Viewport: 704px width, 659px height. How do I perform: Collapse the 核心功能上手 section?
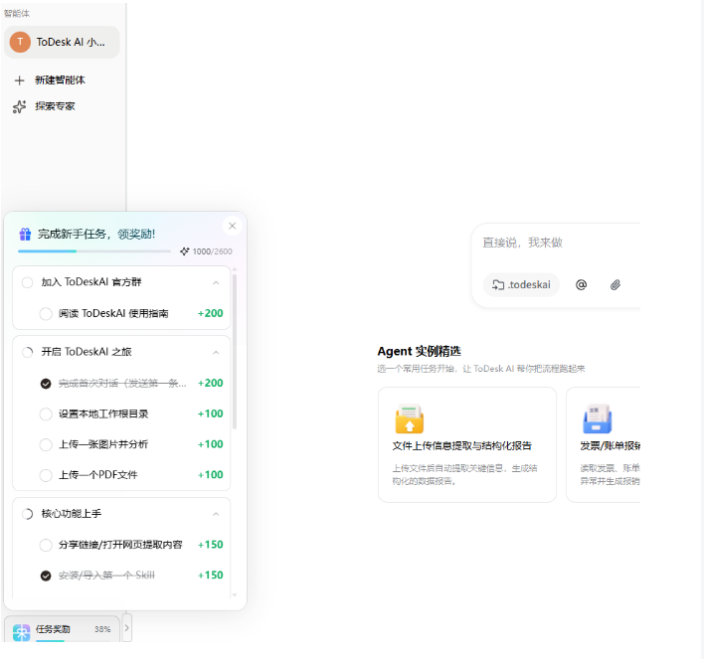[x=216, y=514]
